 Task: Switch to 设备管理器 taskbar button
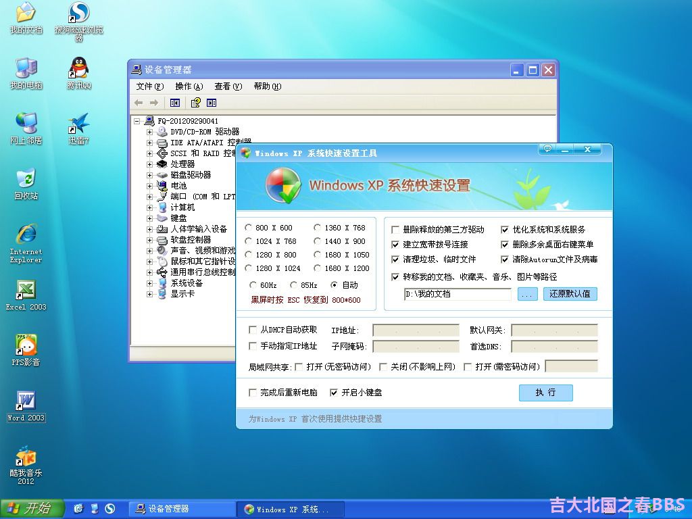coord(182,509)
